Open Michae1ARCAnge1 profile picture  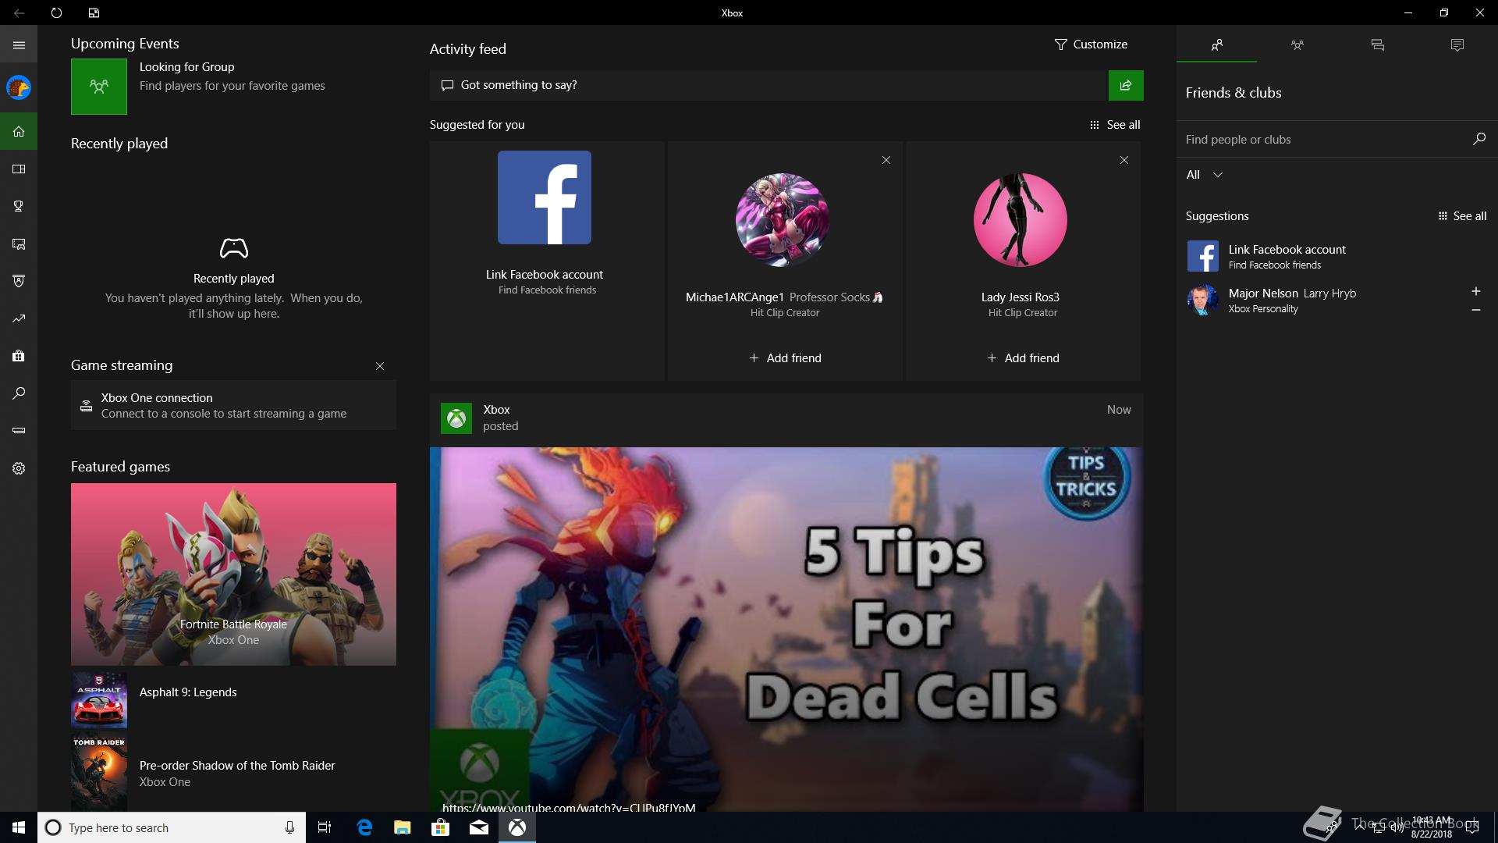[783, 220]
